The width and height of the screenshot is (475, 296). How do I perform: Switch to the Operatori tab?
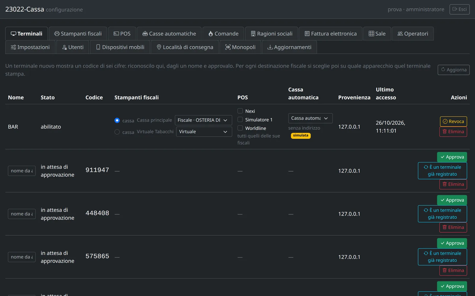[413, 34]
